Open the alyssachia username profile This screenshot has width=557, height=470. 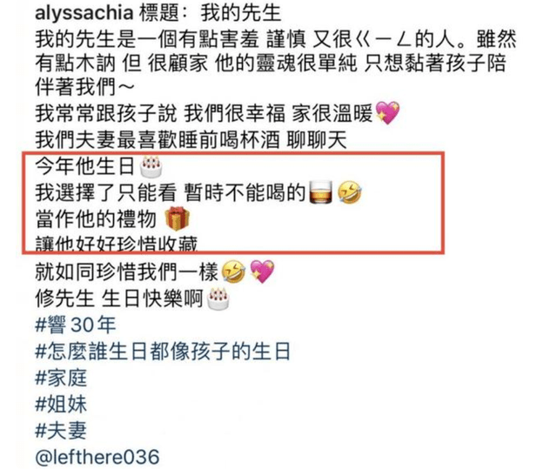84,14
